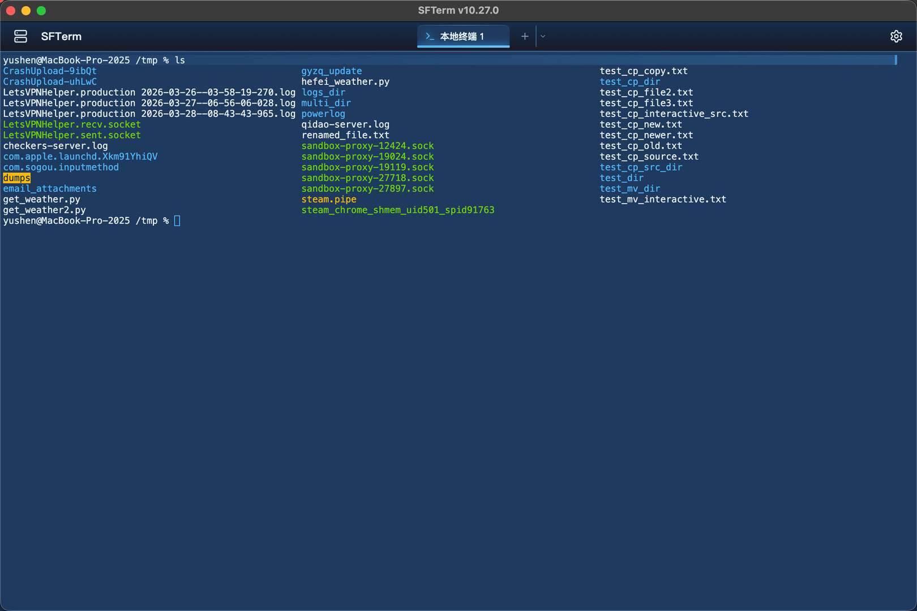917x611 pixels.
Task: Click the terminal cursor at prompt
Action: pyautogui.click(x=177, y=221)
